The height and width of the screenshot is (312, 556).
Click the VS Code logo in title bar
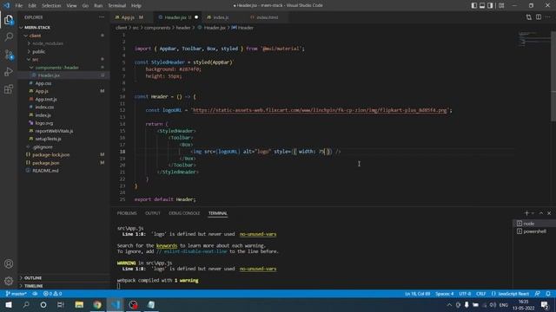[x=6, y=5]
